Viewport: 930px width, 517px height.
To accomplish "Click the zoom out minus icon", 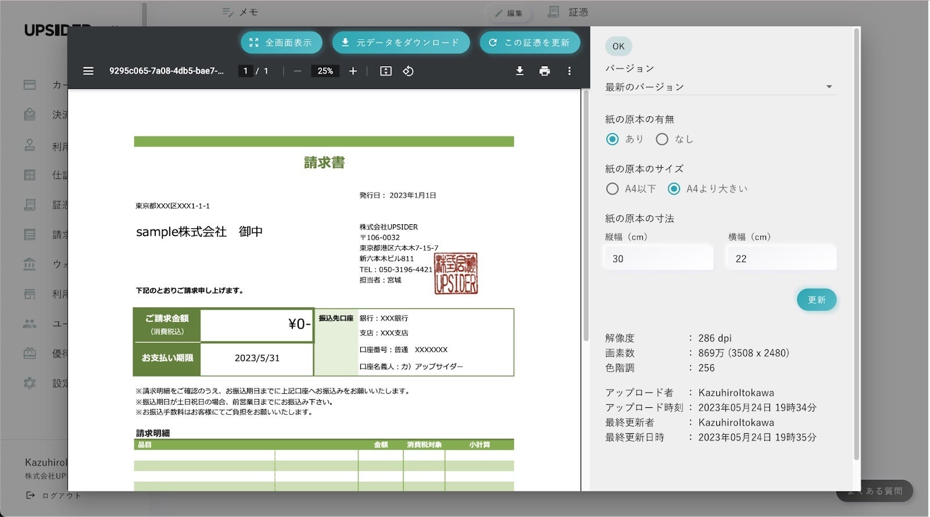I will click(298, 71).
